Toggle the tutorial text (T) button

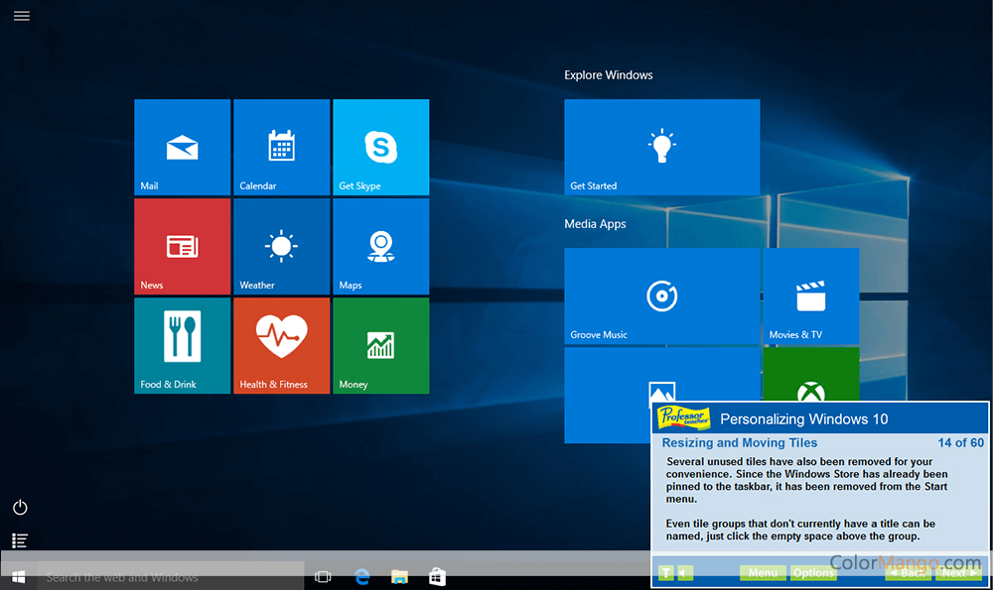tap(665, 573)
